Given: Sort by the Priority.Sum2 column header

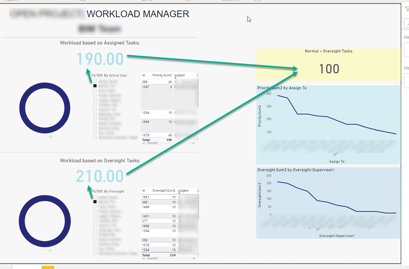Looking at the screenshot, I should pyautogui.click(x=162, y=75).
